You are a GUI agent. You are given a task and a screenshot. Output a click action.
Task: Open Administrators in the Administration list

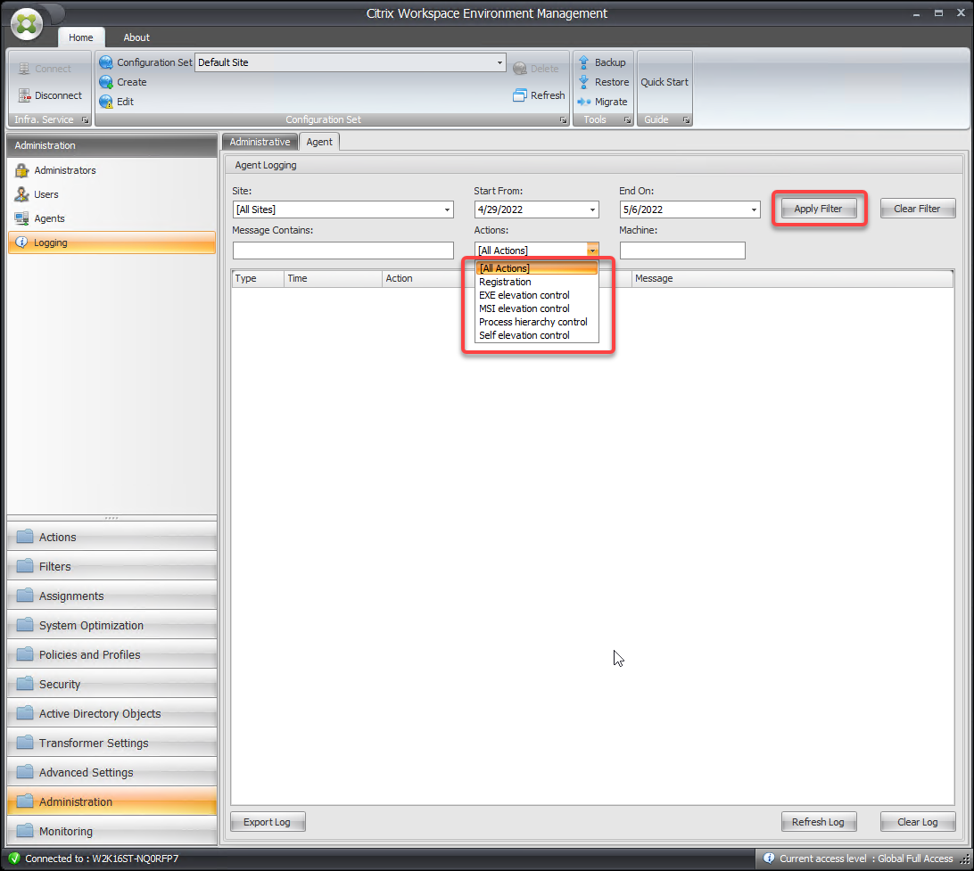[65, 170]
